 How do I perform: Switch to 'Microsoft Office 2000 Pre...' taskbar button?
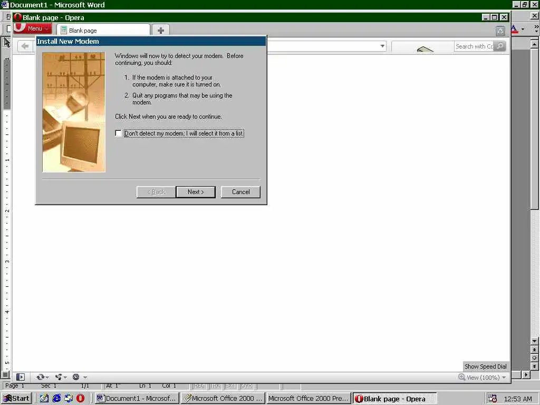308,399
